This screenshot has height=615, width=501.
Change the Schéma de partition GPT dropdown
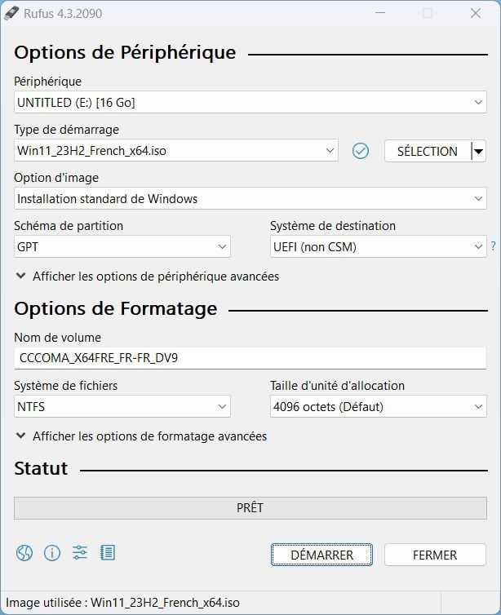tap(122, 246)
